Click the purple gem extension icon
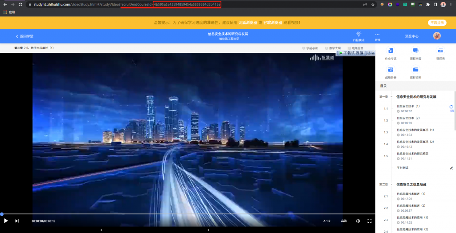Screen dimensions: 456x233 (x=397, y=4)
